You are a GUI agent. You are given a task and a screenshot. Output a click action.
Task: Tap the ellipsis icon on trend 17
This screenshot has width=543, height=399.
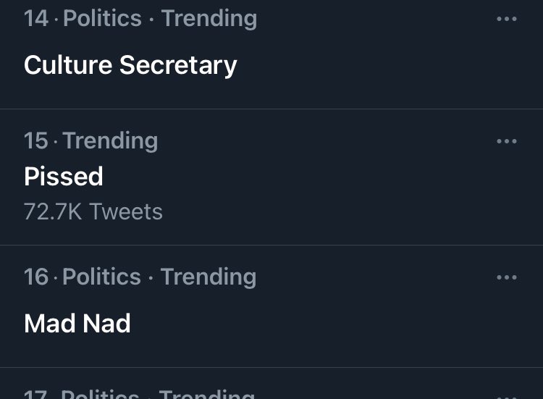[507, 397]
